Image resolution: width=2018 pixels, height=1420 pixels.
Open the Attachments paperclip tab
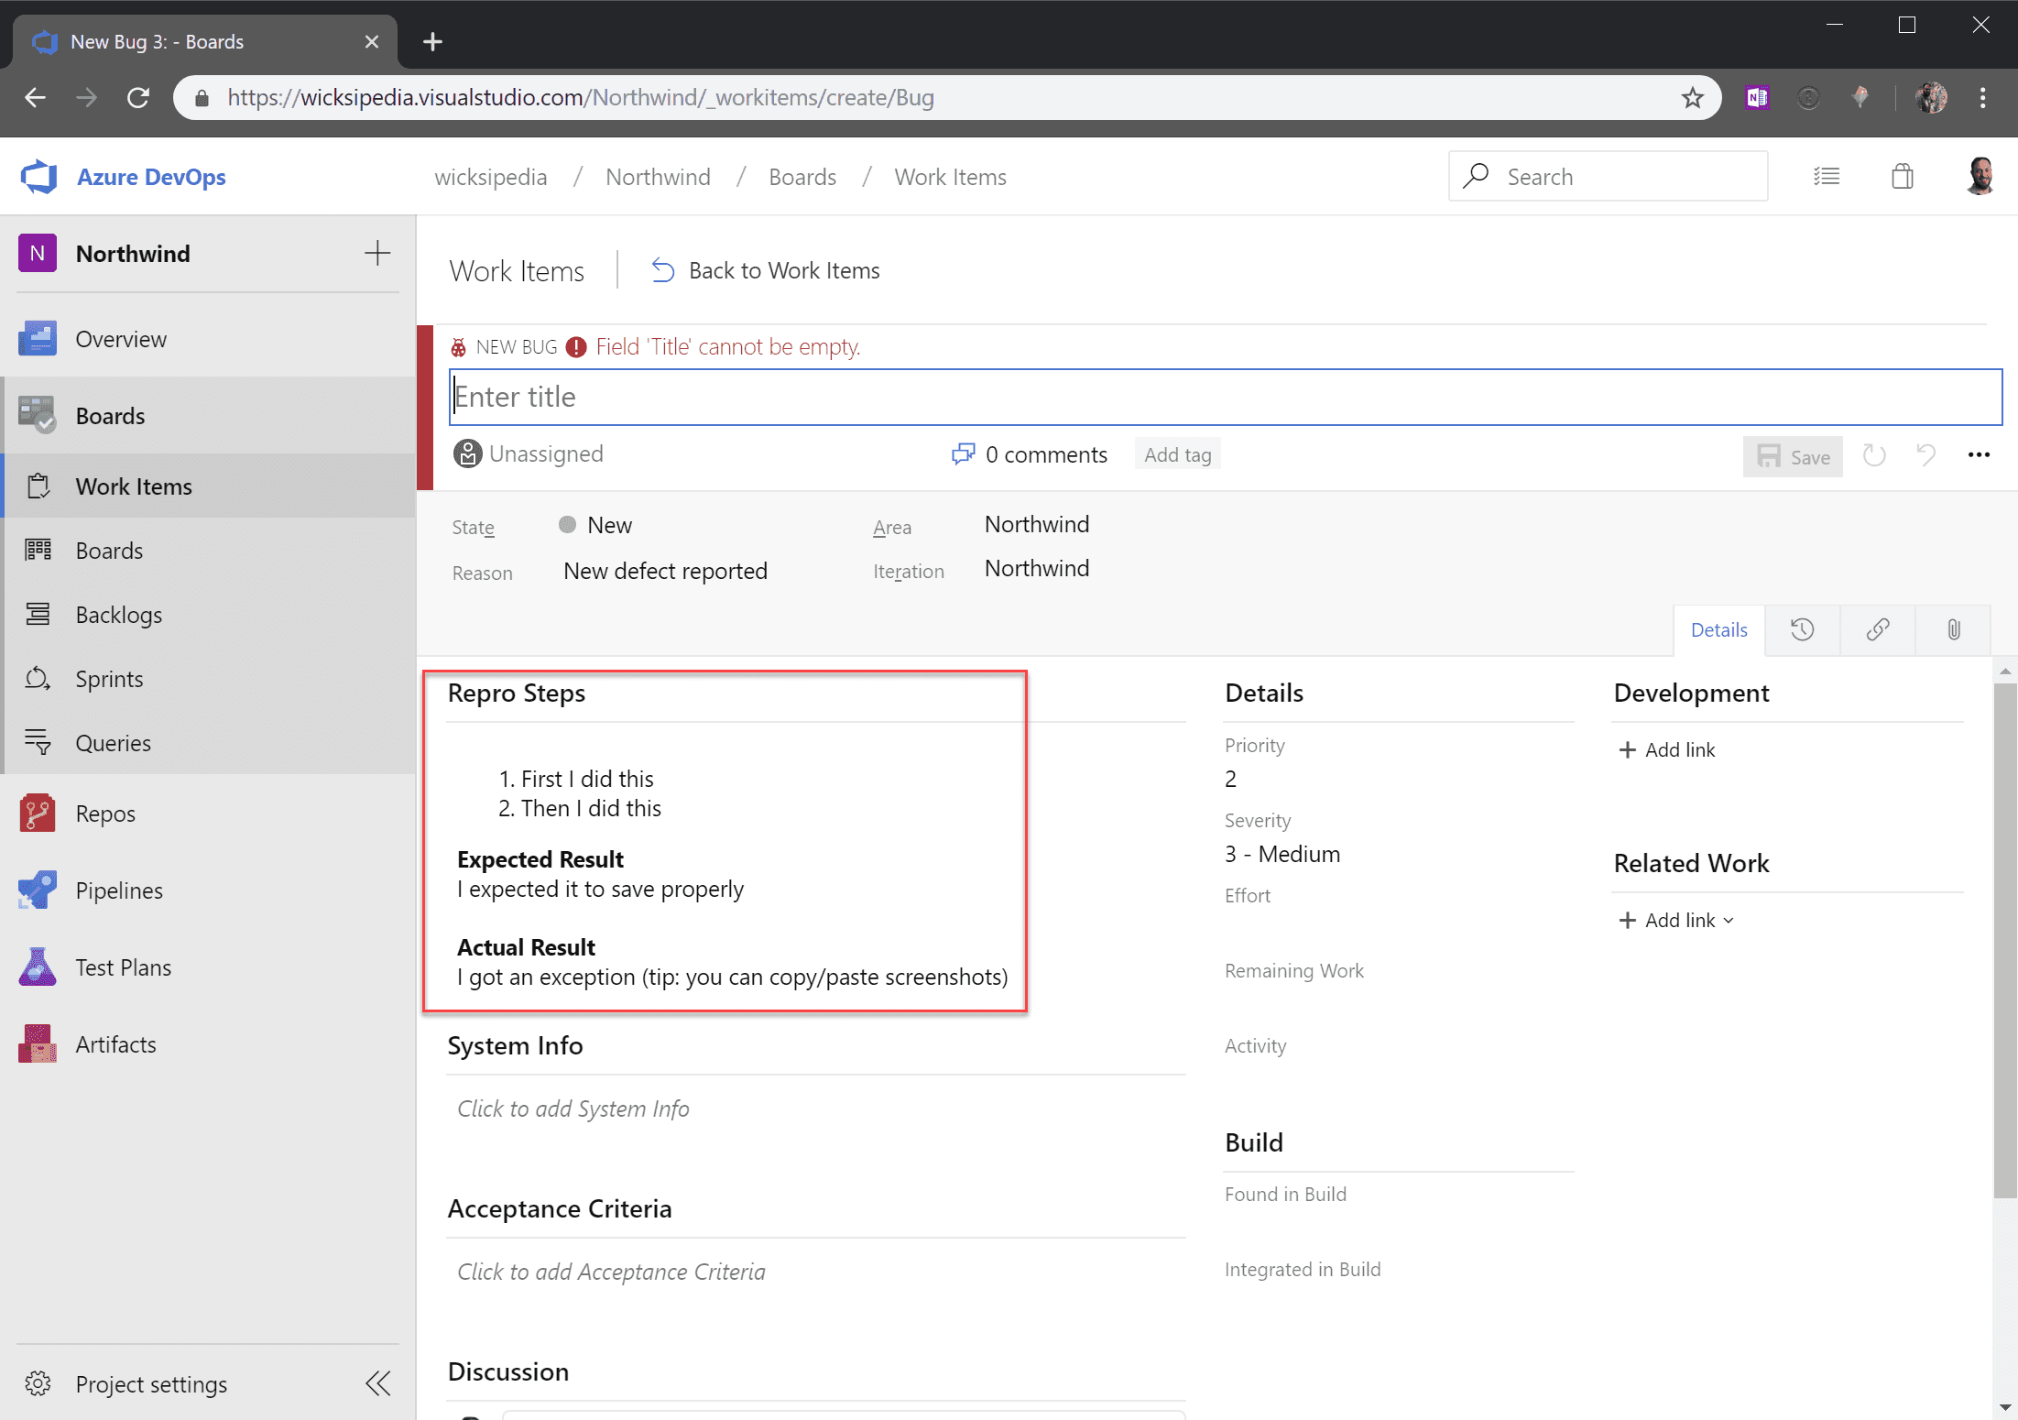(1953, 629)
